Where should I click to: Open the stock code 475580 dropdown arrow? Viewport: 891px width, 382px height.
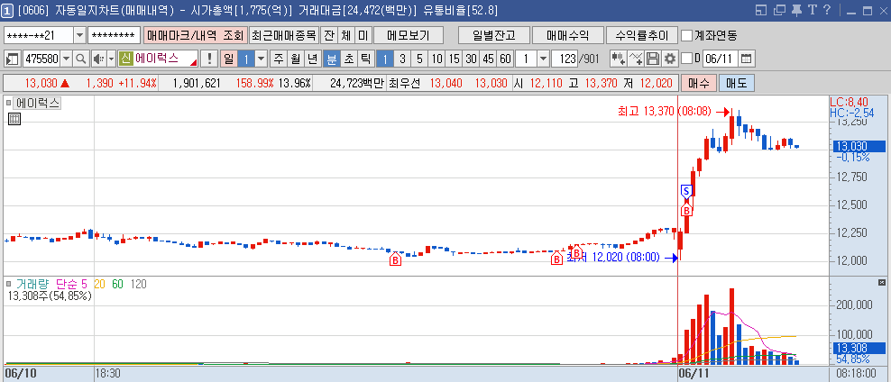pos(67,59)
